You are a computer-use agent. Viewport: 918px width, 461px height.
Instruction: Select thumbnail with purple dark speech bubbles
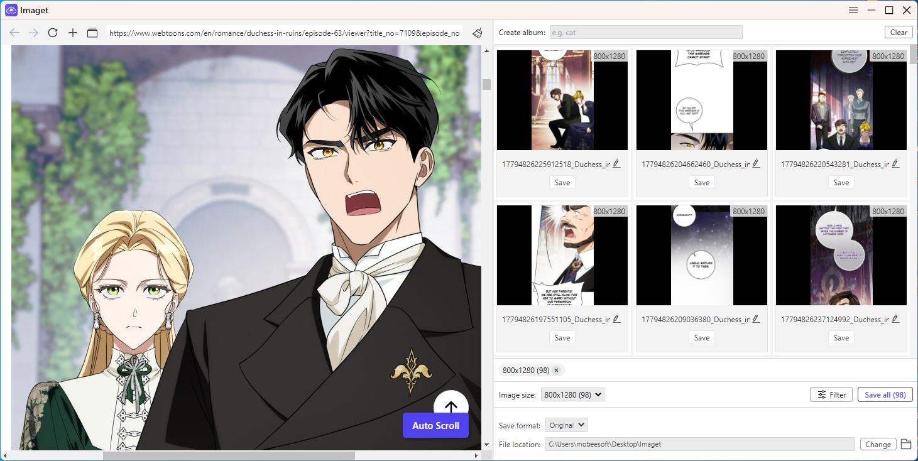click(841, 255)
